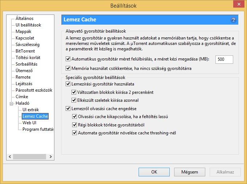Image resolution: width=247 pixels, height=184 pixels.
Task: Toggle Memória használat csökkentése checkbox
Action: (68, 68)
